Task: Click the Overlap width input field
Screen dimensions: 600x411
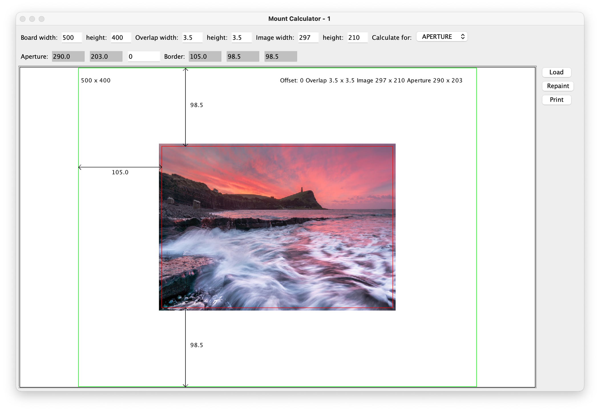Action: (192, 38)
